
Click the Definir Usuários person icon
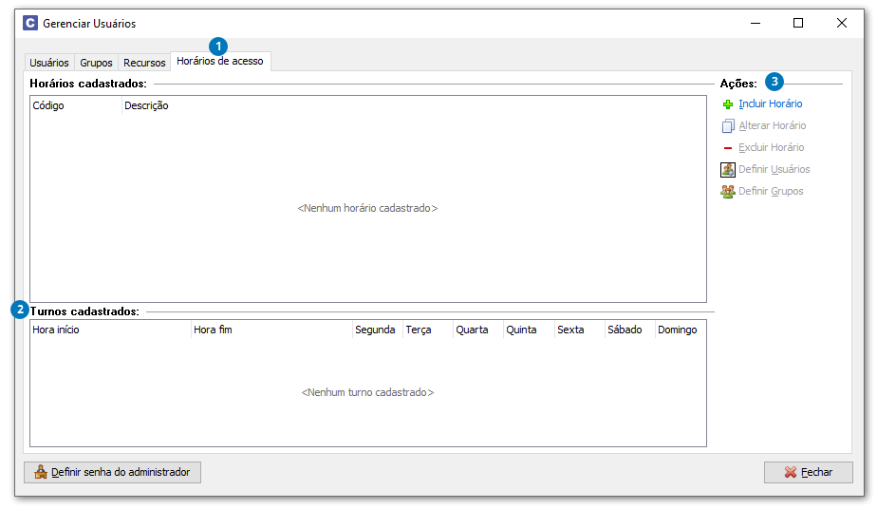[728, 169]
